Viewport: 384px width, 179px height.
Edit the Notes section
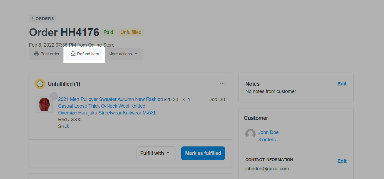tap(342, 84)
